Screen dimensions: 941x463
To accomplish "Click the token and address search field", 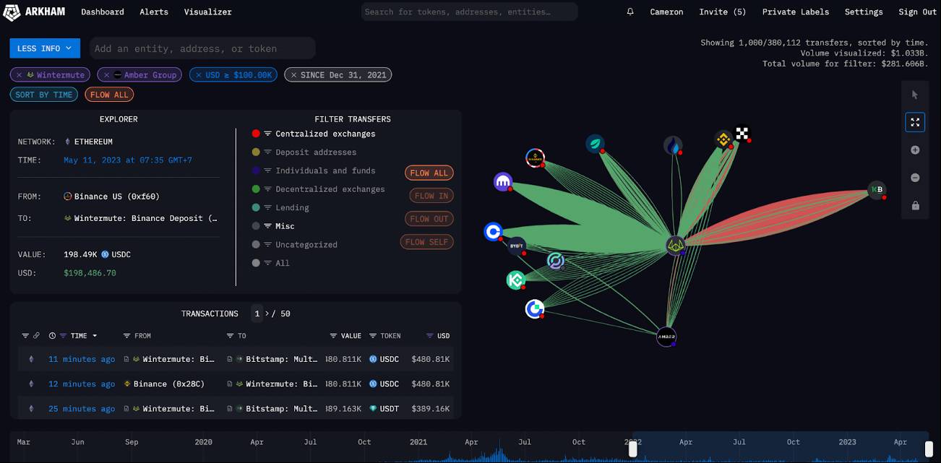I will pos(469,12).
